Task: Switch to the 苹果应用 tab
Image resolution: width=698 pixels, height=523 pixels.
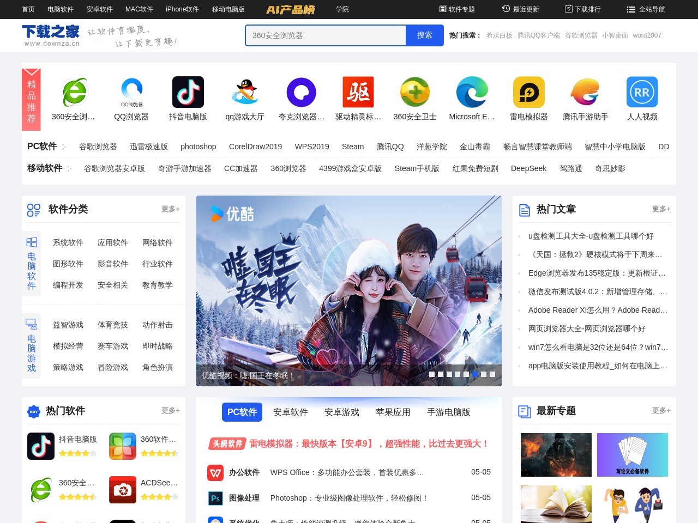Action: tap(393, 412)
